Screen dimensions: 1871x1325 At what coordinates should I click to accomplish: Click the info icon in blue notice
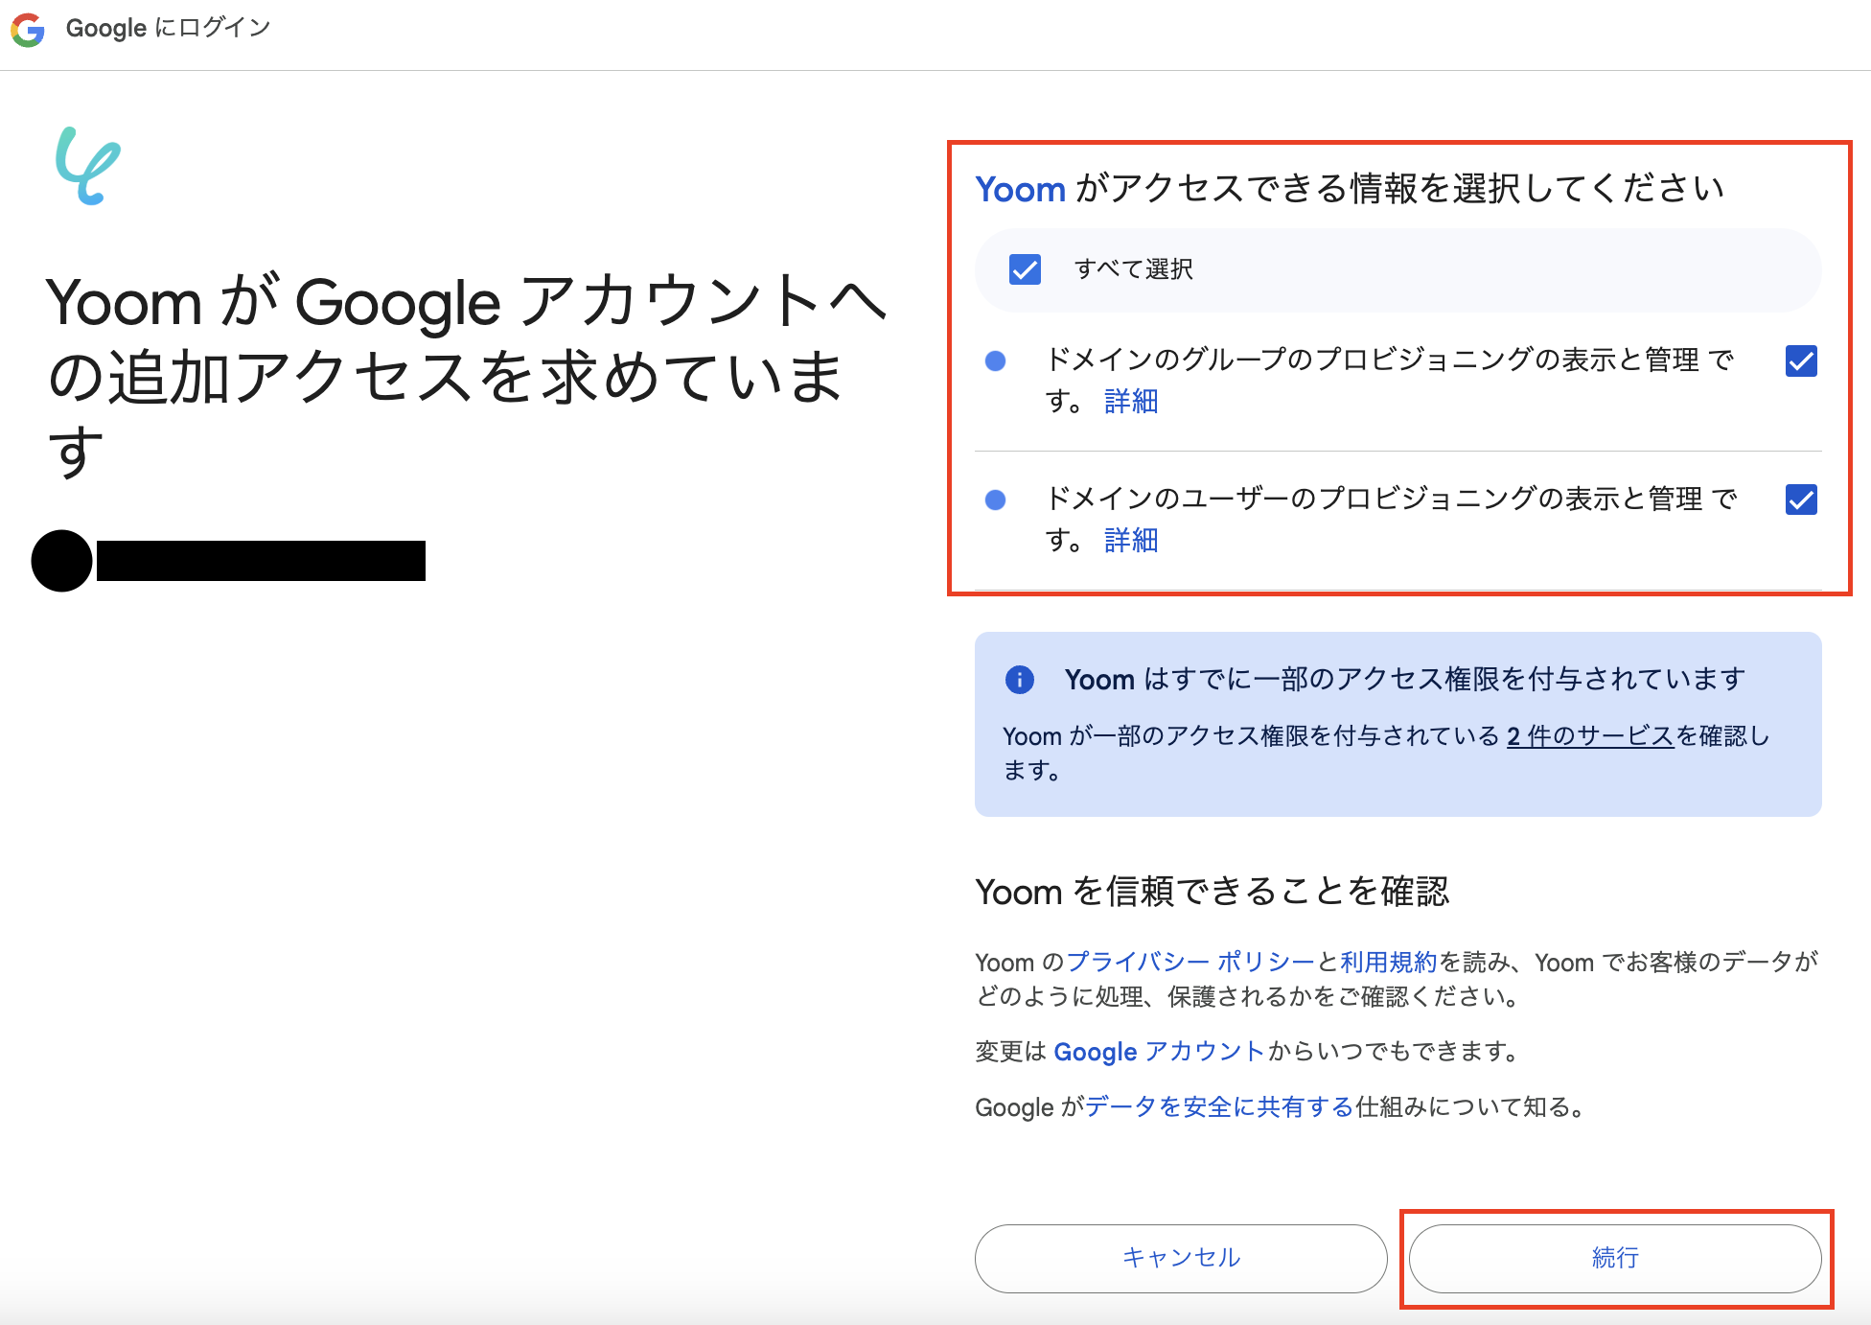pyautogui.click(x=1019, y=680)
